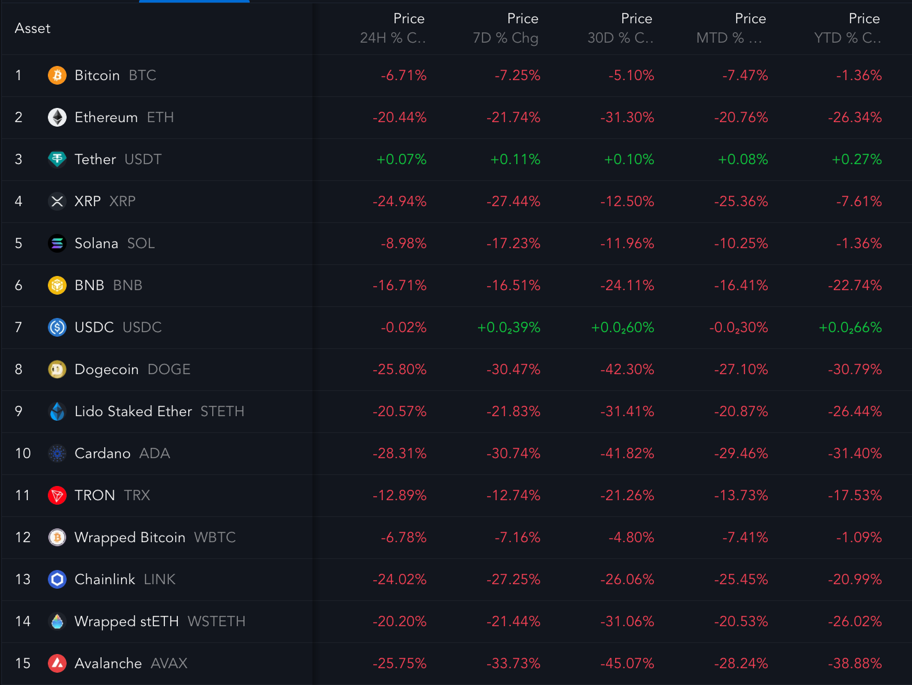Screen dimensions: 912x685
Task: Select Wrapped Bitcoin 30D value -4.80%
Action: [x=631, y=538]
